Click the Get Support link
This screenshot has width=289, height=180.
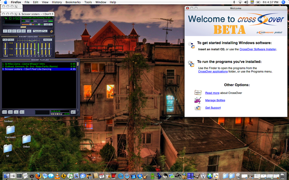(213, 108)
